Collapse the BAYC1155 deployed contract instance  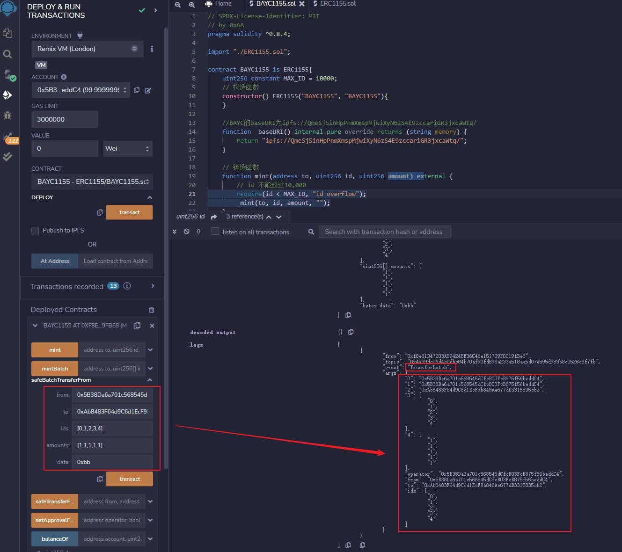[x=35, y=326]
